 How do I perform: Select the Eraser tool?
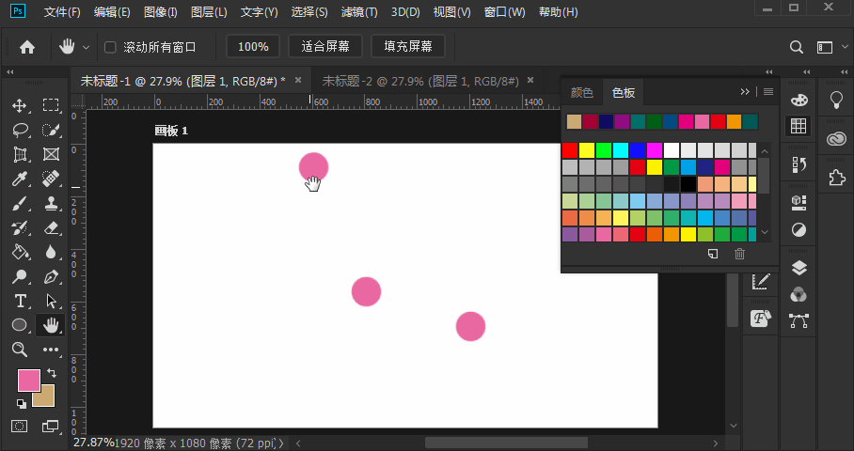tap(51, 228)
